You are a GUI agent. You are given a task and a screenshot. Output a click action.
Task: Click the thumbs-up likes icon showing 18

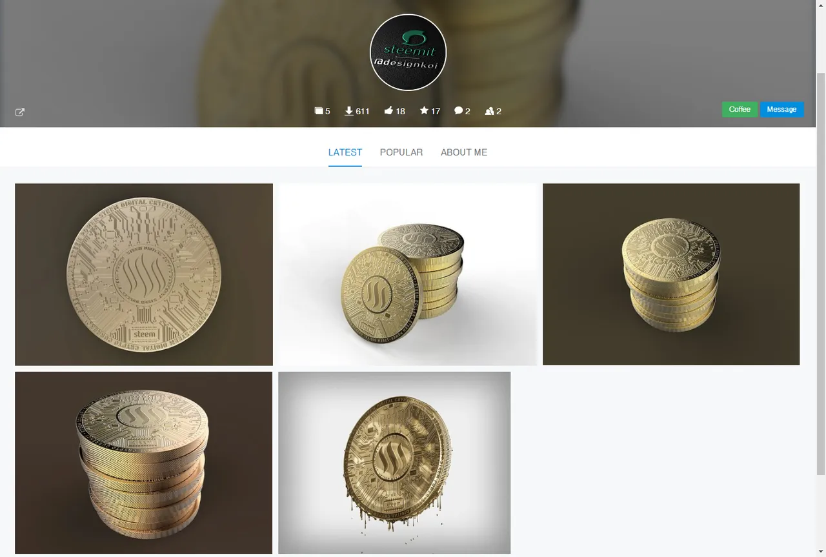click(388, 111)
